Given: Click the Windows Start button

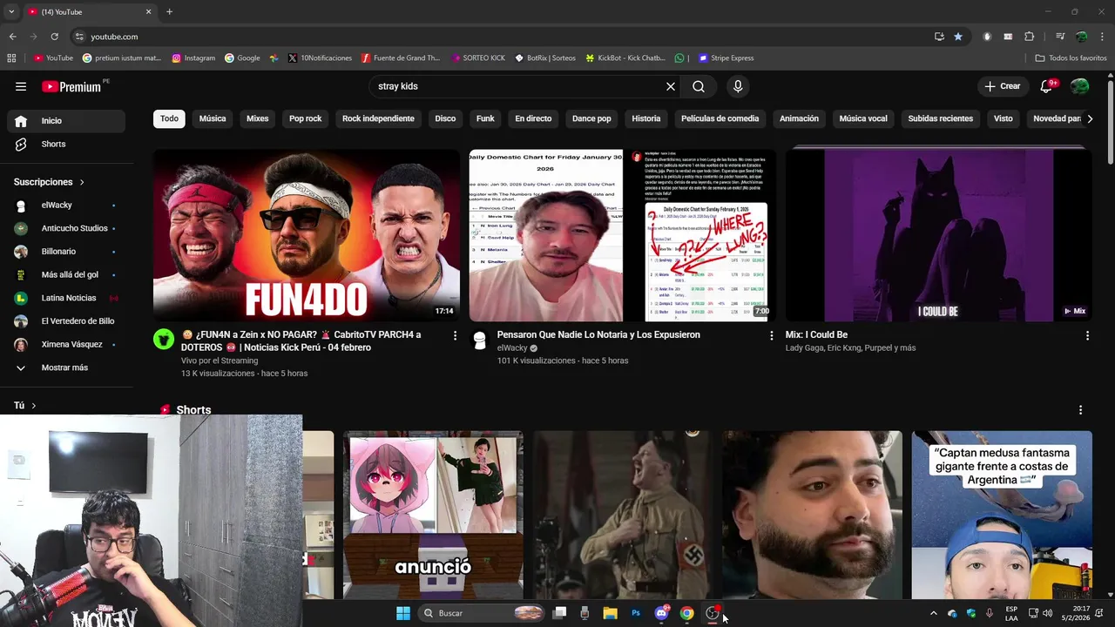Looking at the screenshot, I should click(403, 613).
